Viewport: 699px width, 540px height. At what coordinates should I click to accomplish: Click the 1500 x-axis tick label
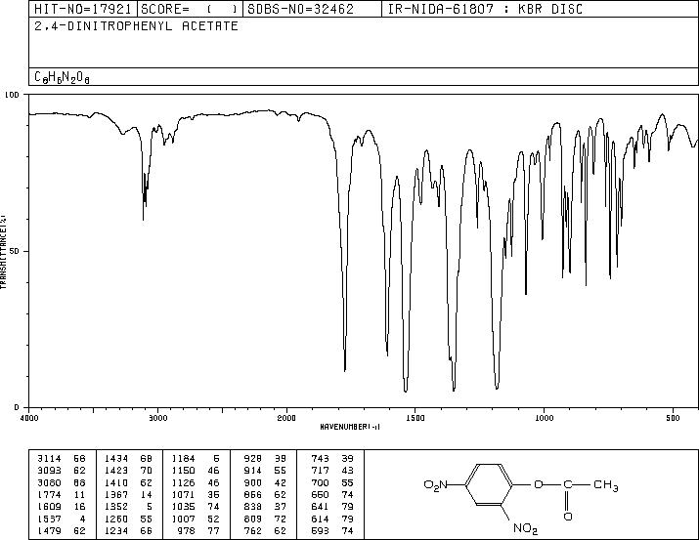pos(415,418)
